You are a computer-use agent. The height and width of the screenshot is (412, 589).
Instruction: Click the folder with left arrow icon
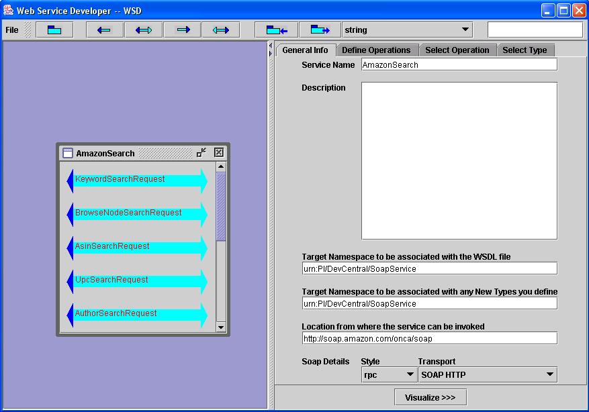click(277, 30)
